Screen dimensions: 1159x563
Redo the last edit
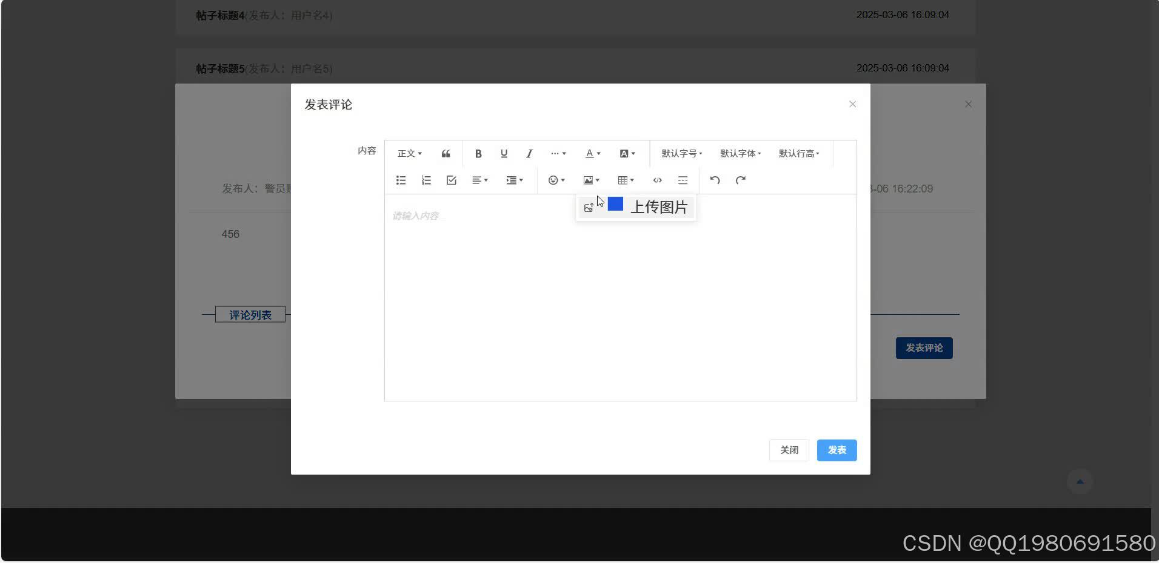pos(740,180)
